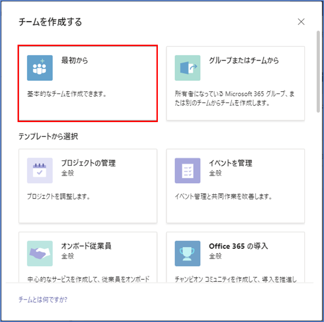This screenshot has width=324, height=322.
Task: Click the calendar icon for プロジェクトの管理
Action: [x=40, y=170]
